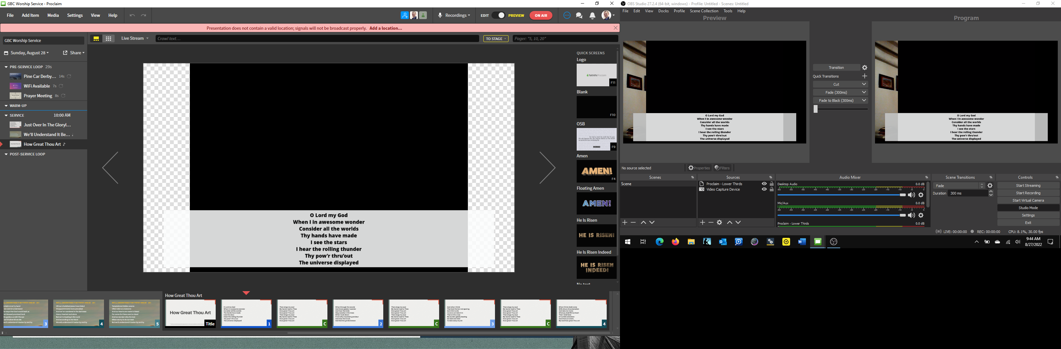Mute the Desktop Audio speaker icon
Viewport: 1061px width, 349px height.
911,195
